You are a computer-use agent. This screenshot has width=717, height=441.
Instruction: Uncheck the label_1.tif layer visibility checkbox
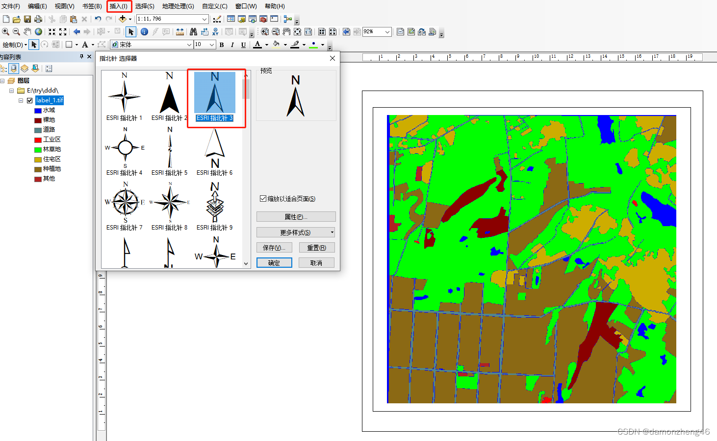click(x=29, y=100)
